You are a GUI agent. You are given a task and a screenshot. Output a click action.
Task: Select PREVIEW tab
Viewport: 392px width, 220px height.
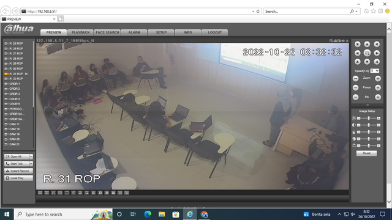click(x=54, y=32)
